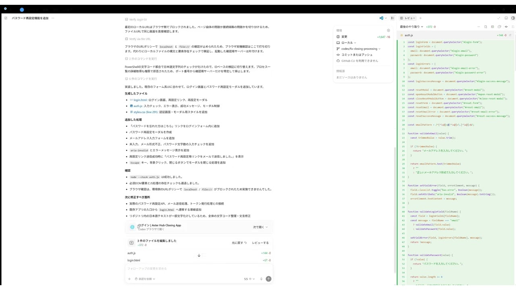Image resolution: width=516 pixels, height=290 pixels.
Task: Open the login.html file link
Action: [x=140, y=100]
